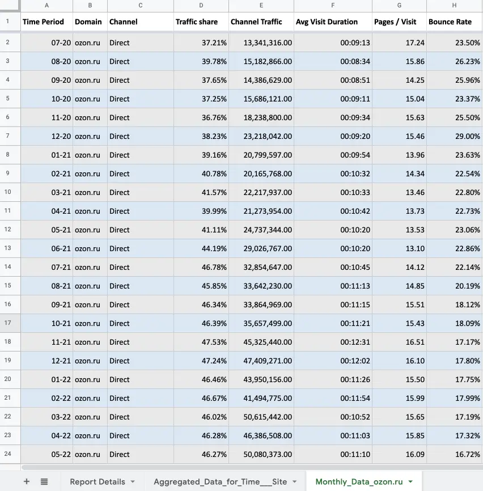Select the Avg Visit Duration header cell
The image size is (483, 491).
[x=333, y=22]
